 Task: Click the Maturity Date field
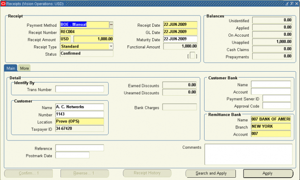[x=180, y=39]
